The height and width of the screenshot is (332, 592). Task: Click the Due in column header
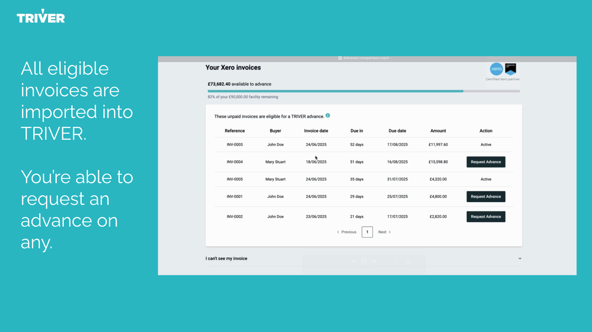[357, 131]
